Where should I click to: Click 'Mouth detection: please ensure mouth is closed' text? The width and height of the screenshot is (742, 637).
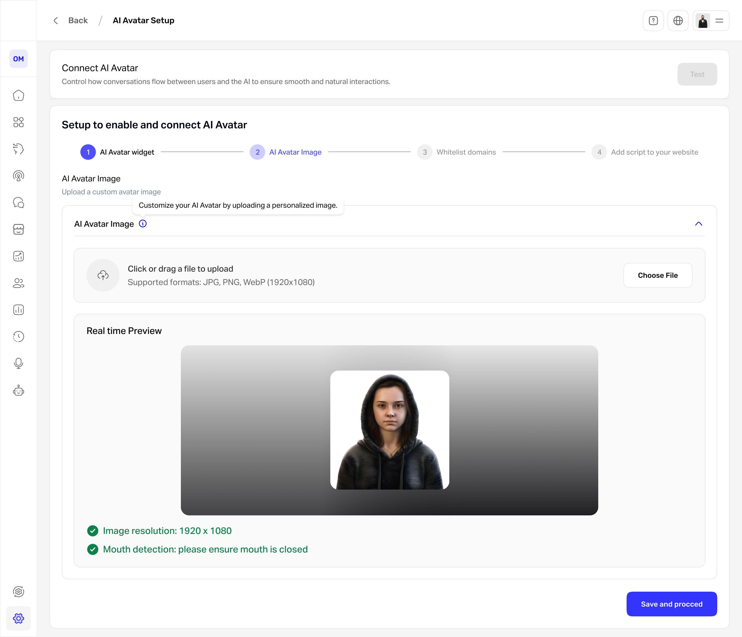coord(205,550)
